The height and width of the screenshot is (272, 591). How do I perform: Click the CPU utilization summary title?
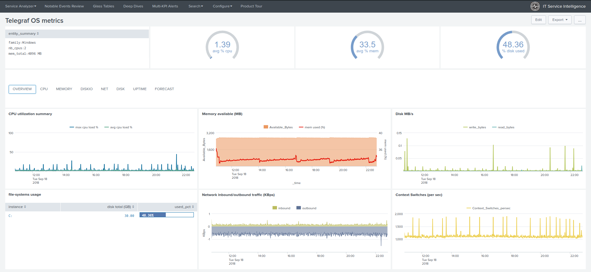click(30, 114)
